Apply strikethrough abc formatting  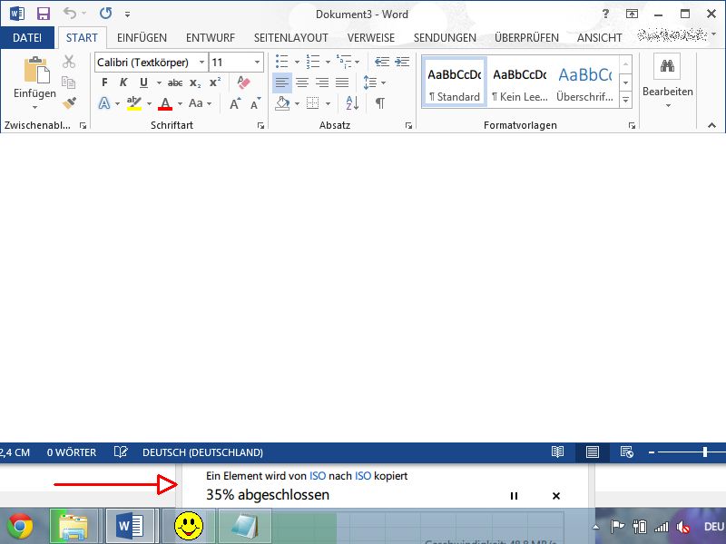175,83
